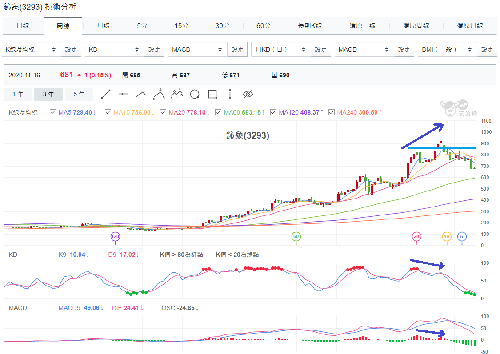Select the trend line drawing tool

tap(105, 94)
